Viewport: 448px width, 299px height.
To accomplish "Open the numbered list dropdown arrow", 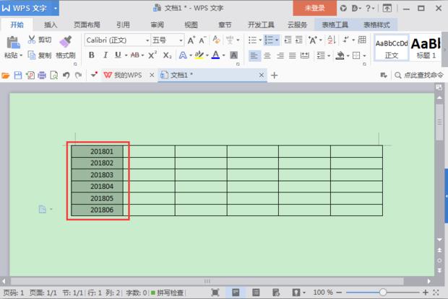I will [277, 40].
